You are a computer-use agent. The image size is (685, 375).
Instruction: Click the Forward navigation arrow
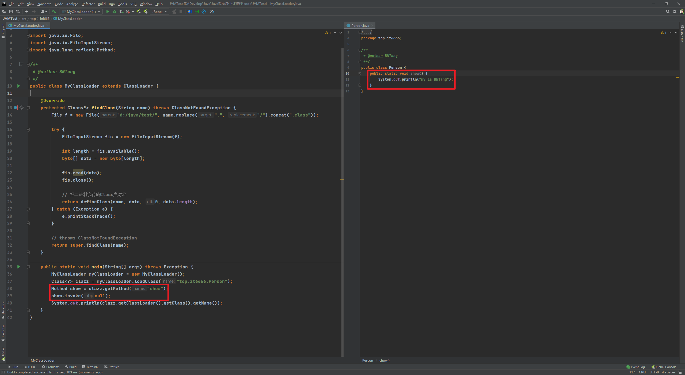point(34,12)
